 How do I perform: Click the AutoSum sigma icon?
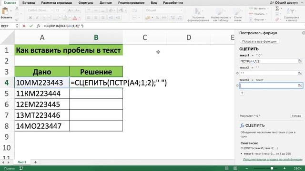[277, 9]
